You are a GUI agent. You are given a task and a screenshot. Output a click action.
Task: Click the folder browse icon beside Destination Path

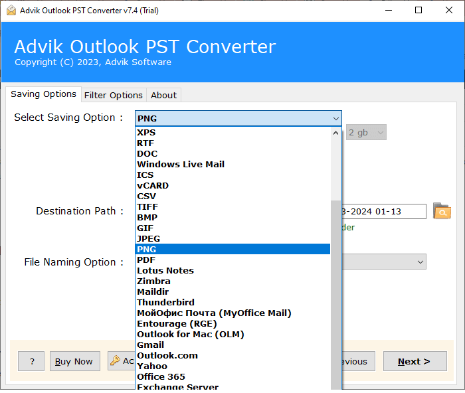(x=442, y=211)
